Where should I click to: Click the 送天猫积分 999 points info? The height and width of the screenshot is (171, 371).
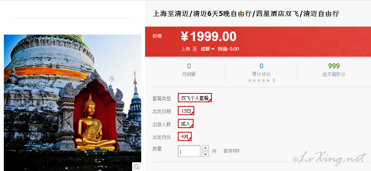coord(334,70)
